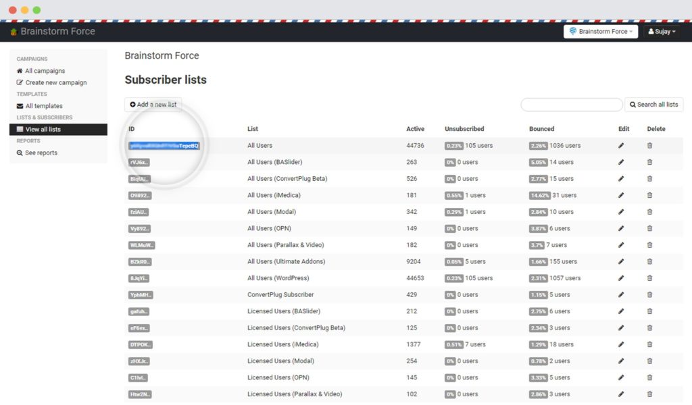Open the Brainstorm Force account dropdown
Screen dimensions: 692x405
point(600,31)
